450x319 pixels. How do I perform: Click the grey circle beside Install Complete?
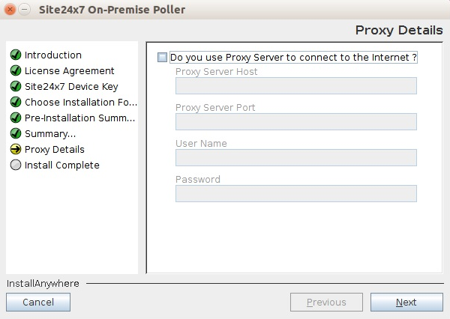[15, 165]
